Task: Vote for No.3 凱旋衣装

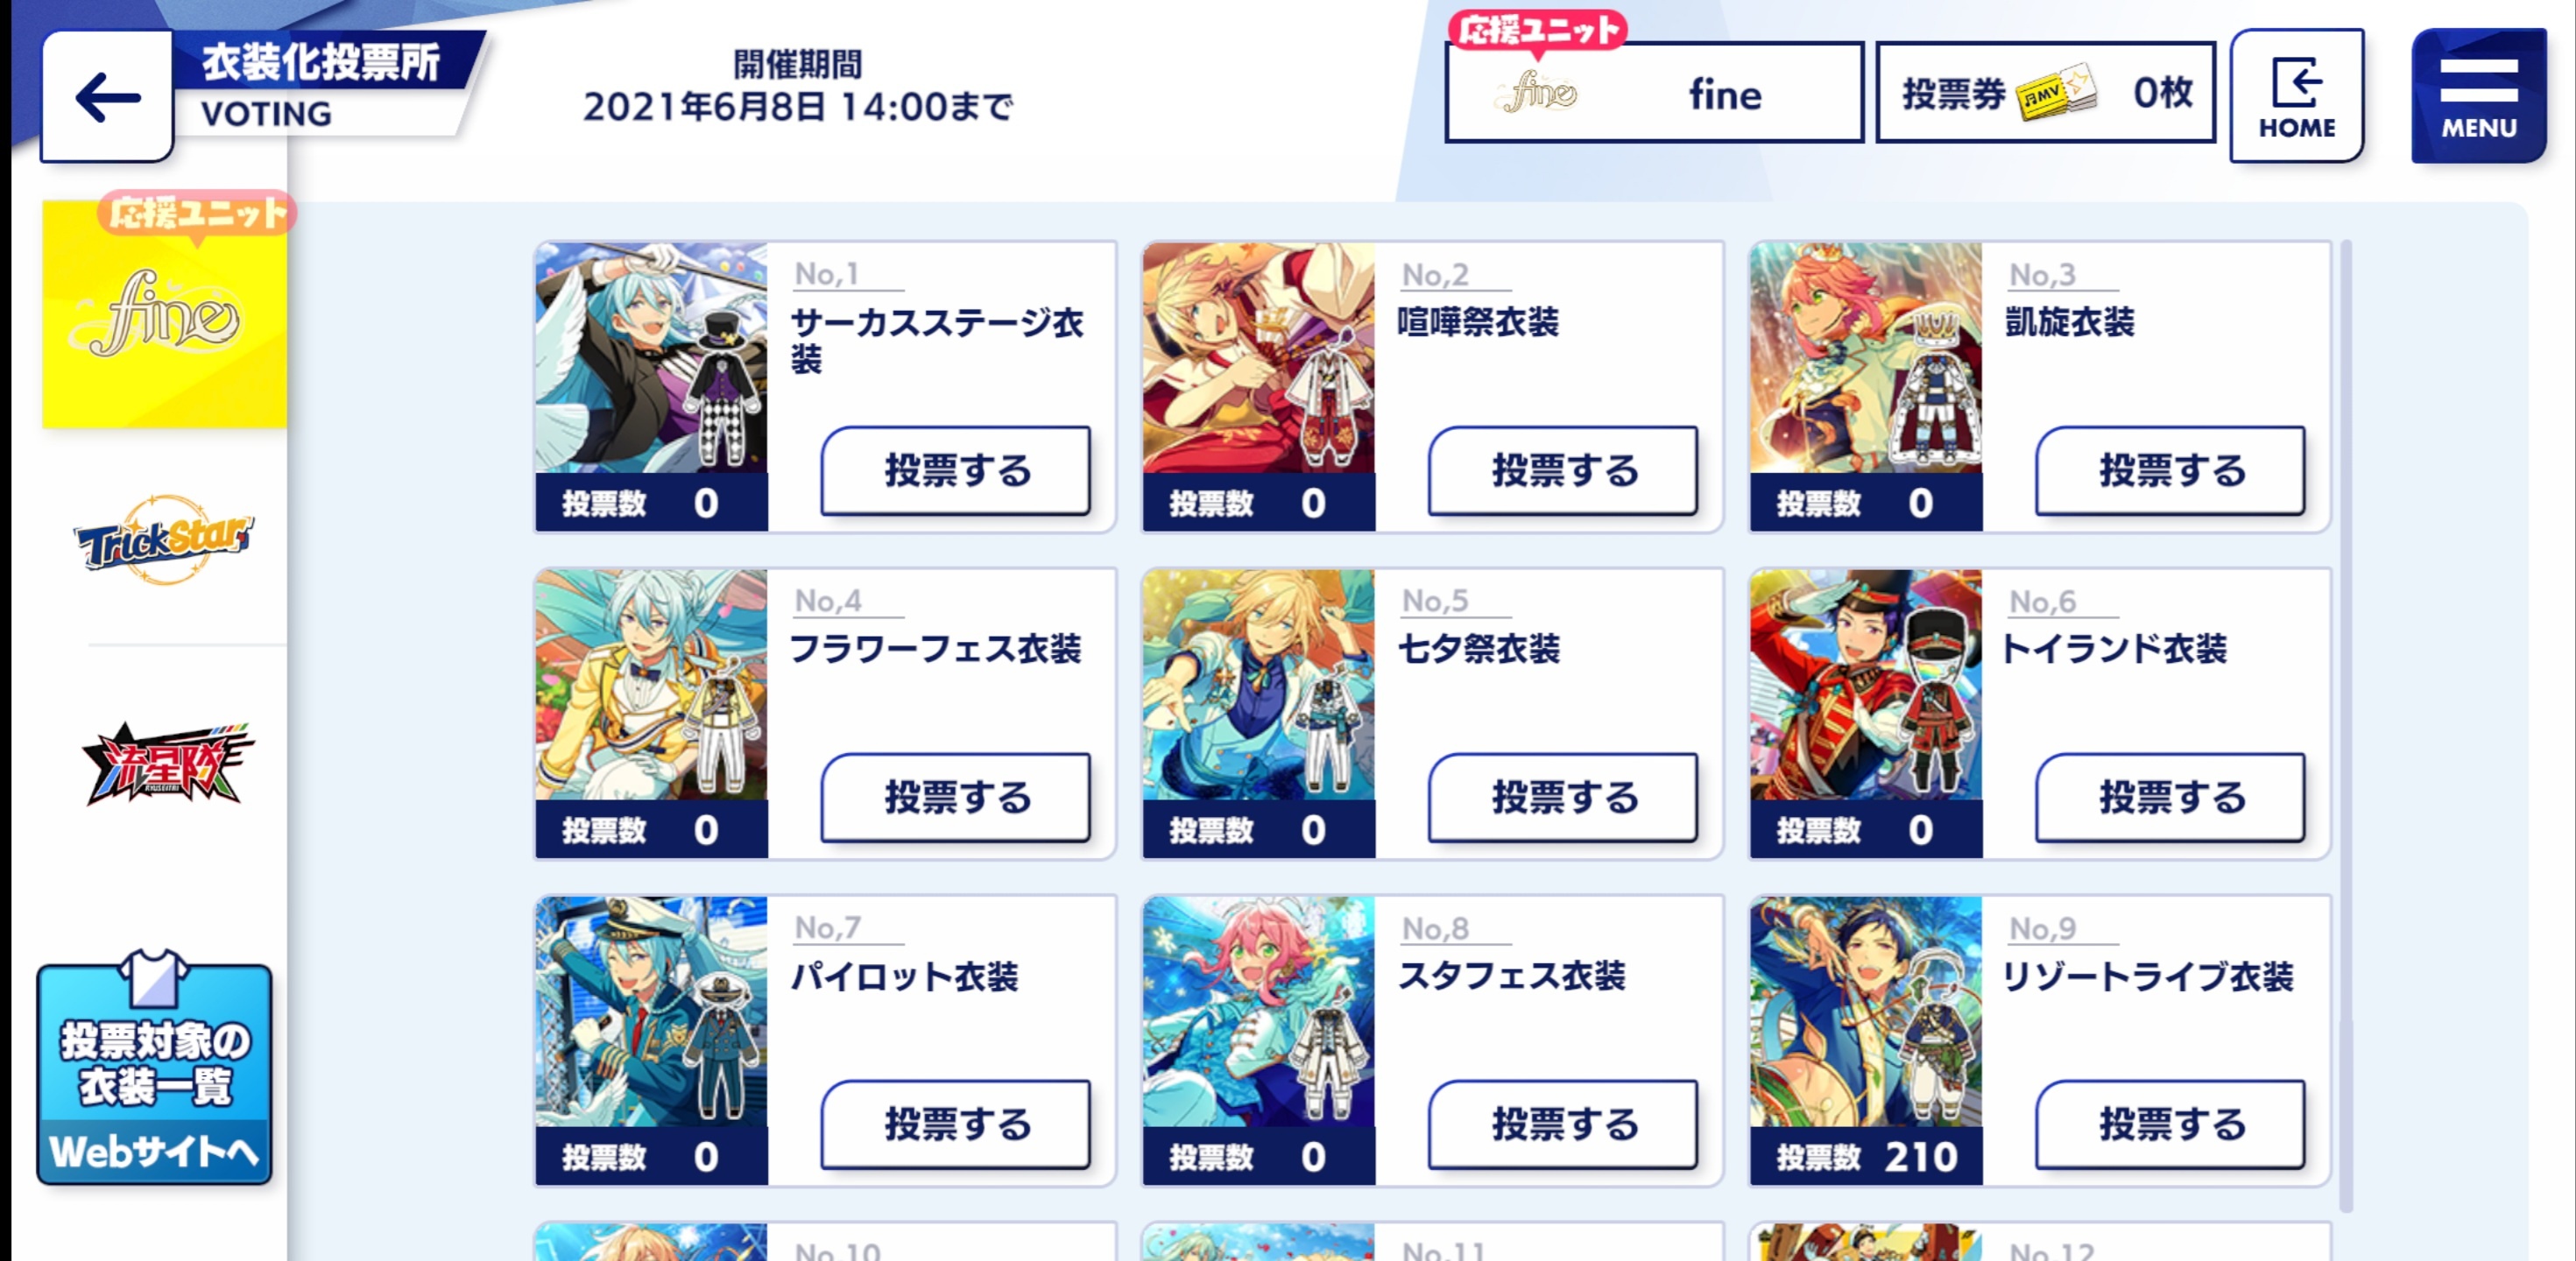Action: (2171, 470)
